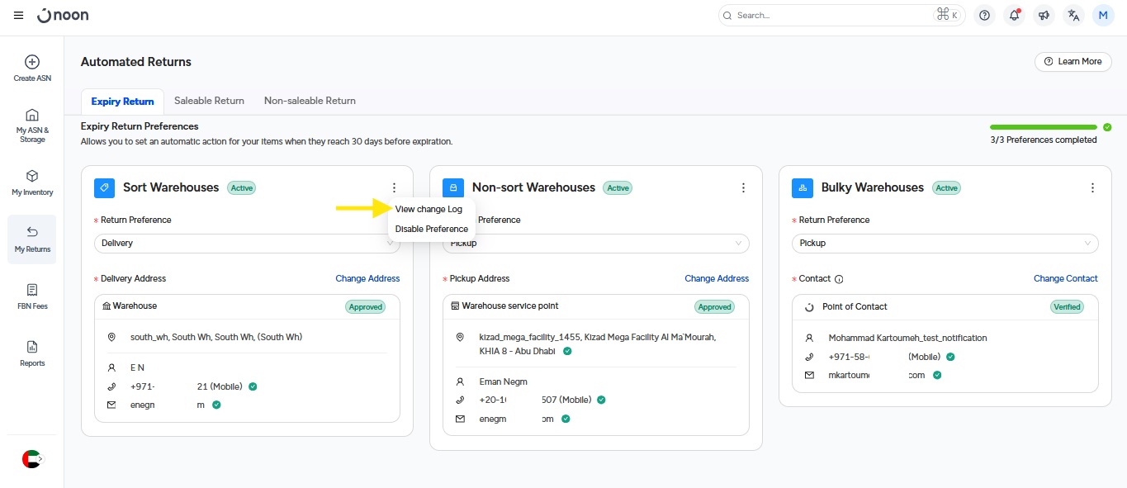Click the announcements megaphone icon
This screenshot has width=1127, height=488.
1044,16
